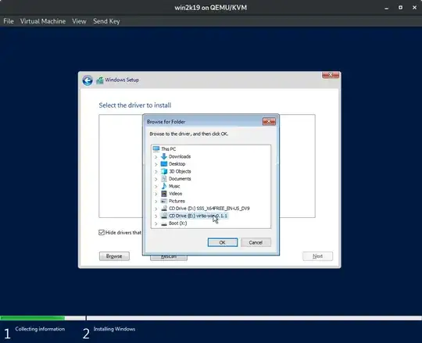
Task: Select the Music label in tree
Action: coord(174,186)
